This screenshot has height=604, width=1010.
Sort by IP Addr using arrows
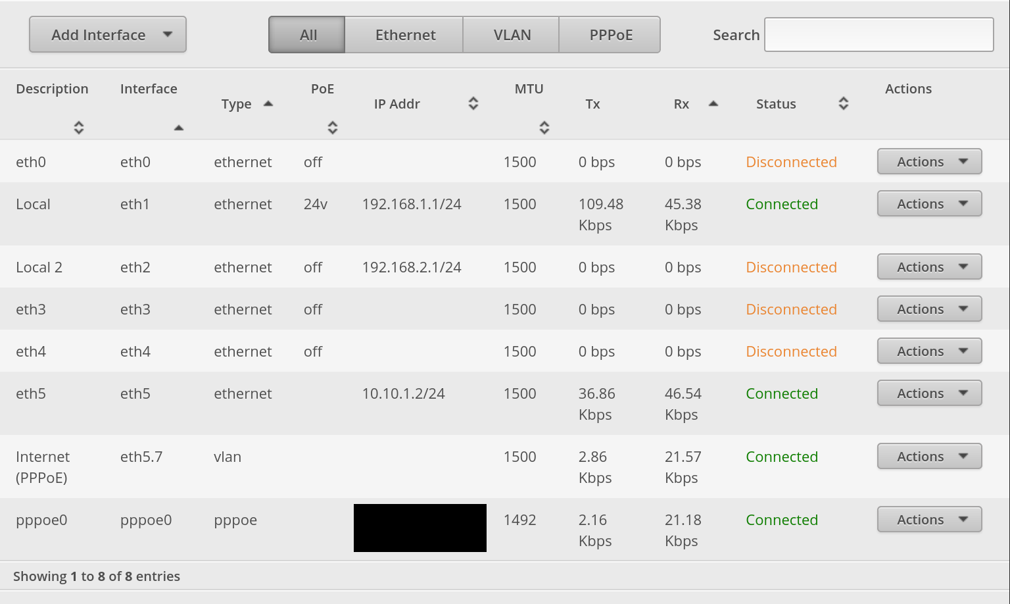click(x=473, y=103)
